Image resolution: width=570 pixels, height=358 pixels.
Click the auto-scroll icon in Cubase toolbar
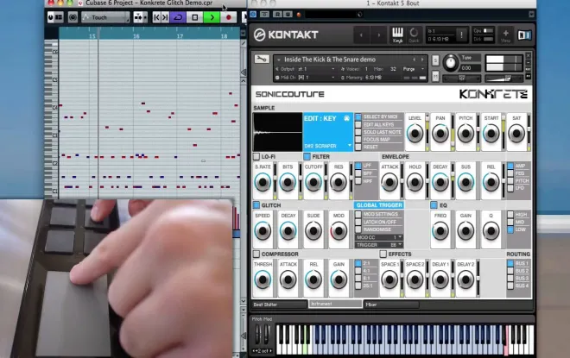[140, 17]
